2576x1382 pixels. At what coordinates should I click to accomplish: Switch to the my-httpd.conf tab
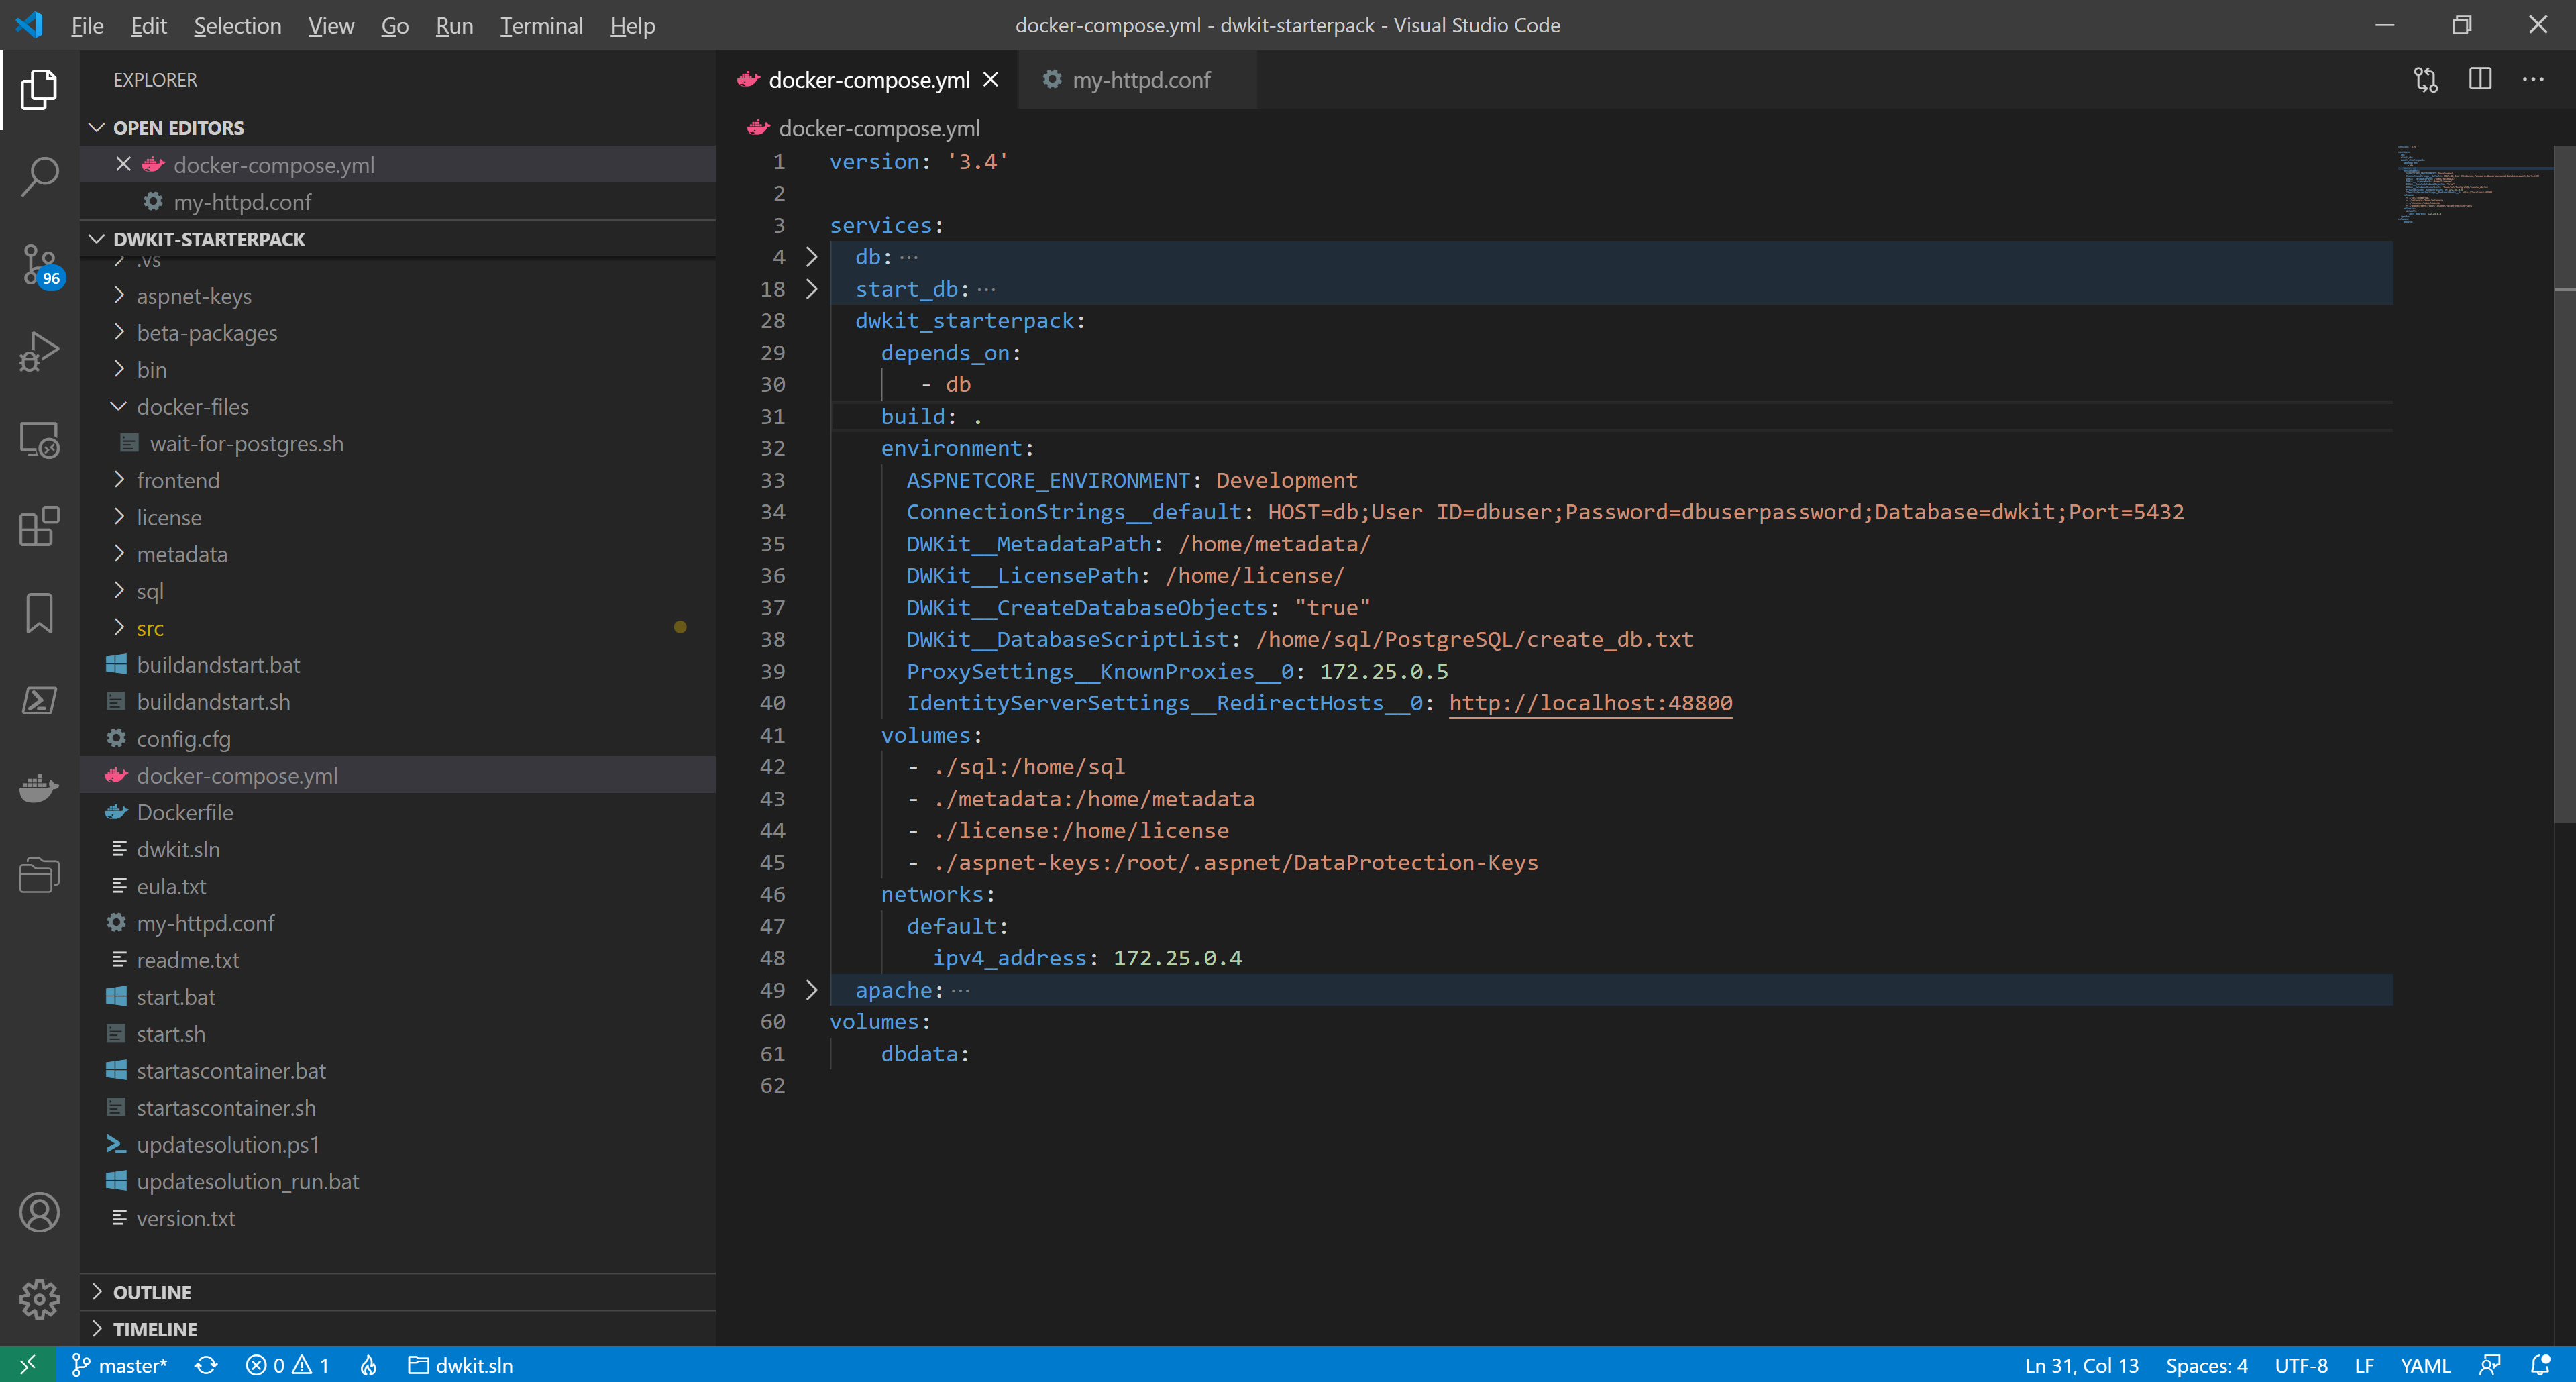[1137, 80]
